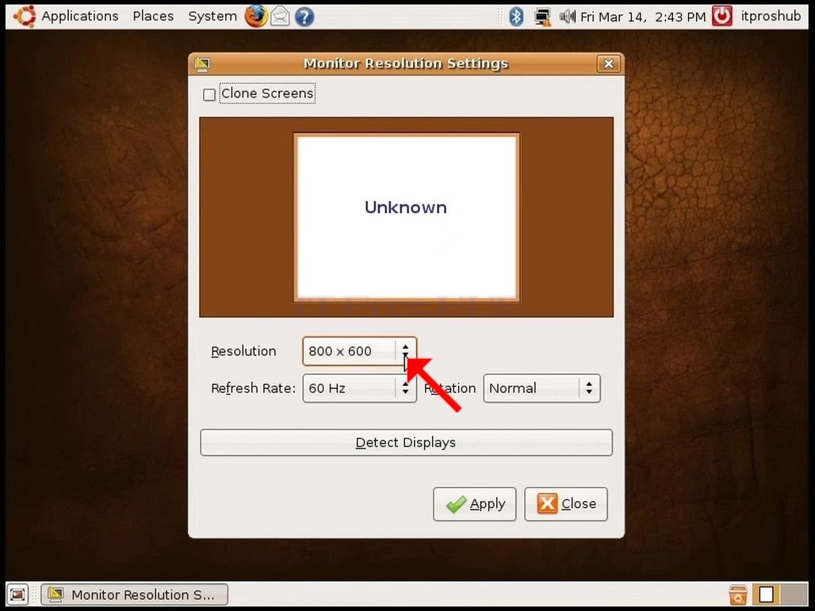Switch to the second workspace in switcher
The image size is (815, 611).
click(x=793, y=594)
